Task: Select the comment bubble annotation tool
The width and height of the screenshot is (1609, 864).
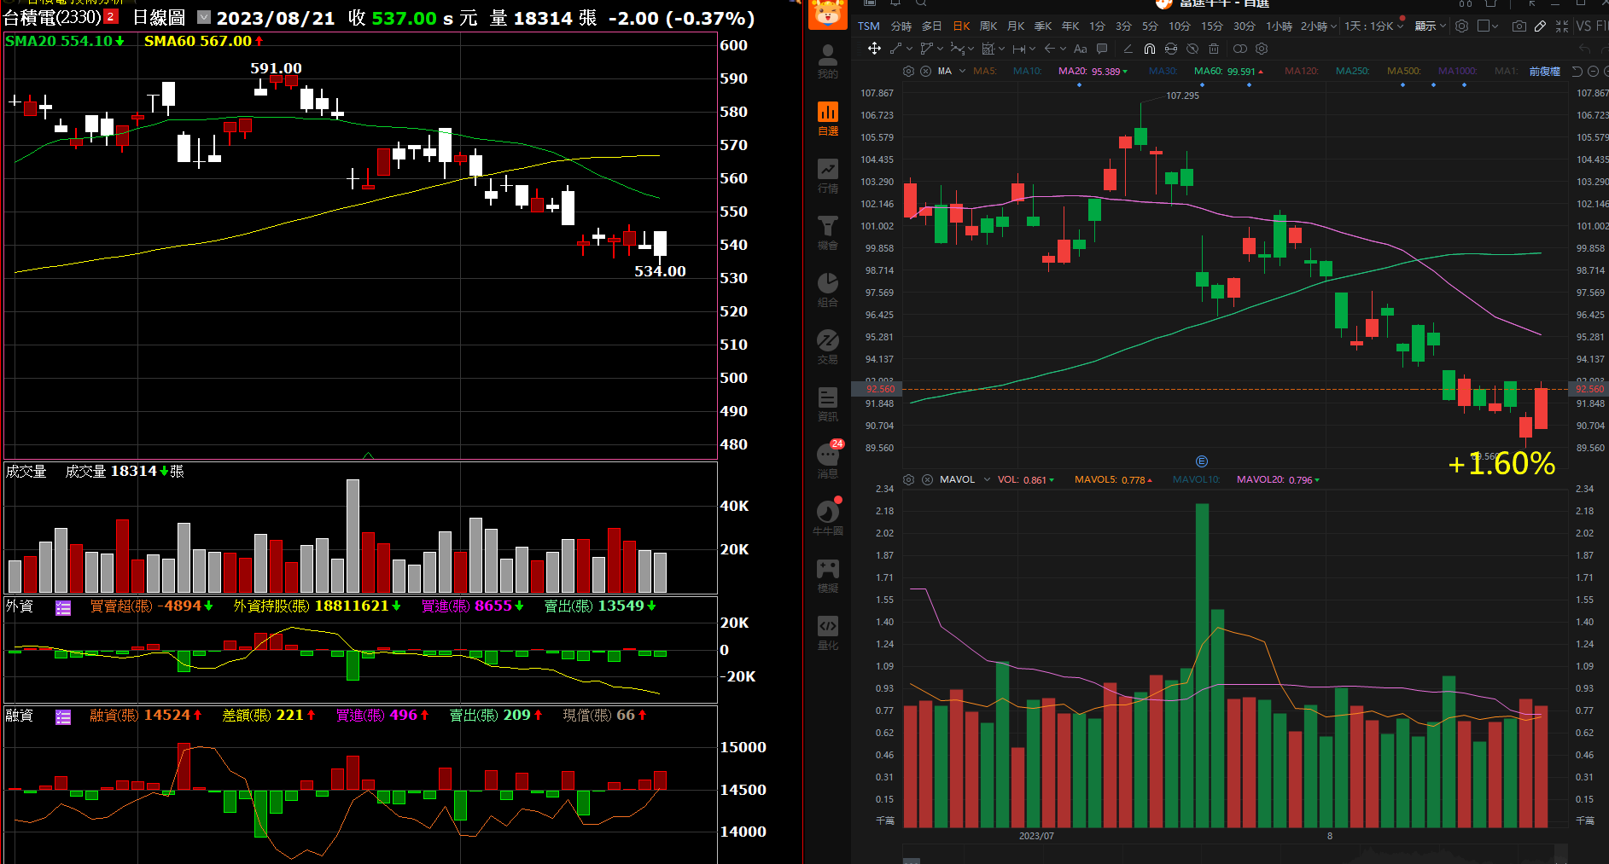Action: point(1102,49)
